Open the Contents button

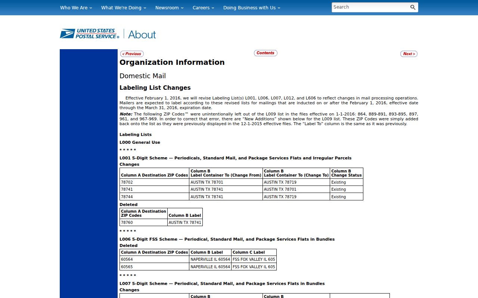(x=266, y=53)
